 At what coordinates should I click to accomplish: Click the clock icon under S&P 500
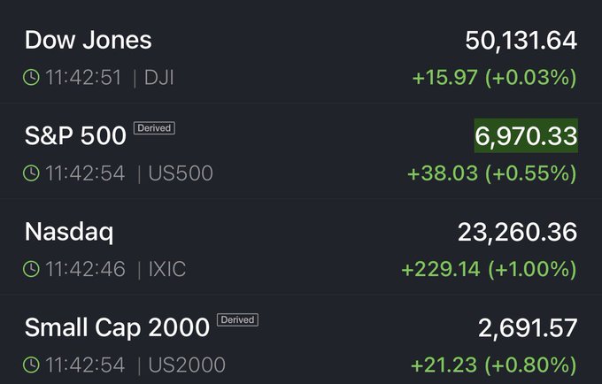click(x=31, y=173)
